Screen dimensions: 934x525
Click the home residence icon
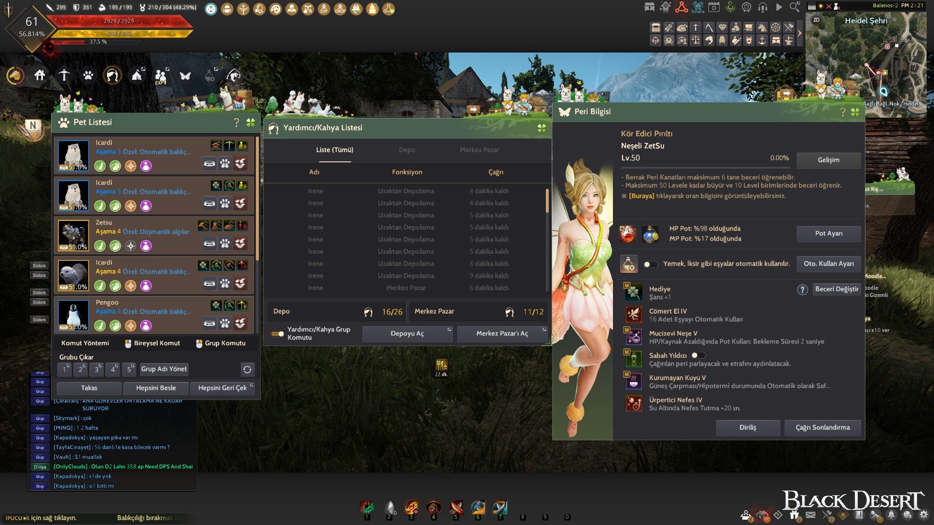tap(40, 75)
